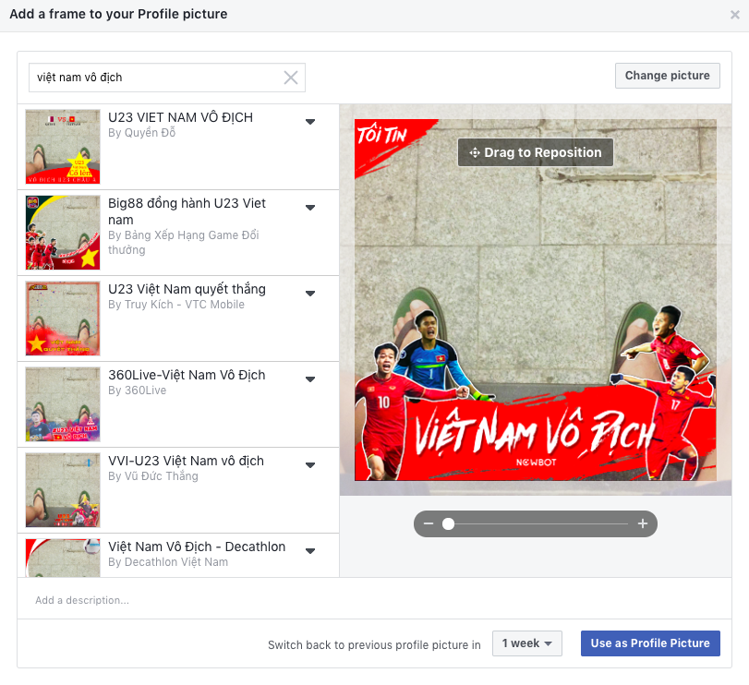Close the Add a frame dialog

tap(735, 16)
